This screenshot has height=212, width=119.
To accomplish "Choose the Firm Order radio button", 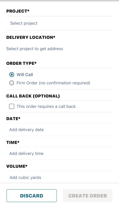I will tap(12, 83).
